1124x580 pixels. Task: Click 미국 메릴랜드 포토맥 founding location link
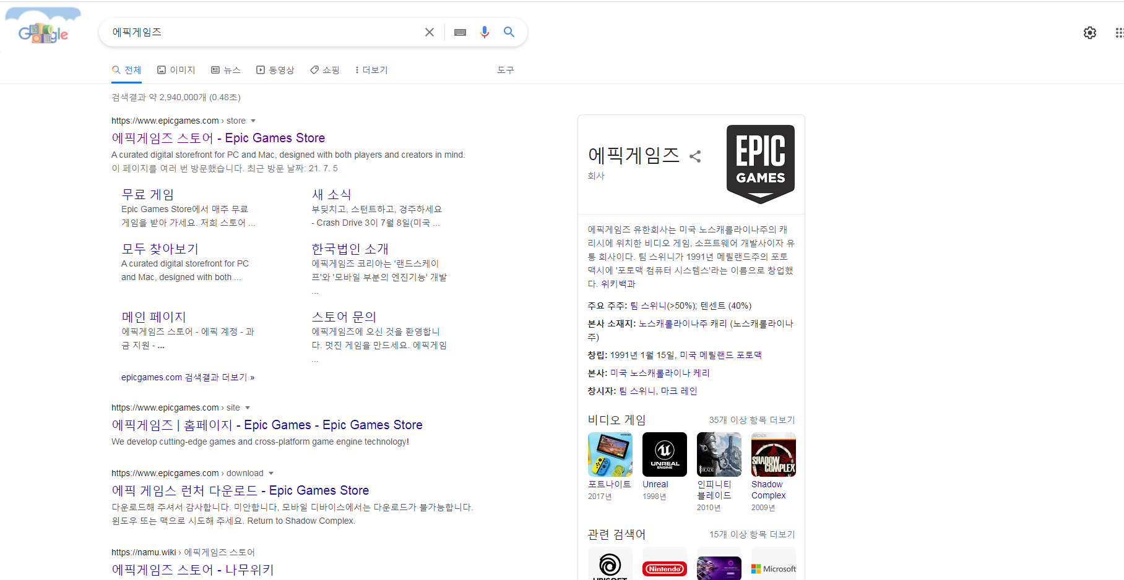pyautogui.click(x=721, y=355)
